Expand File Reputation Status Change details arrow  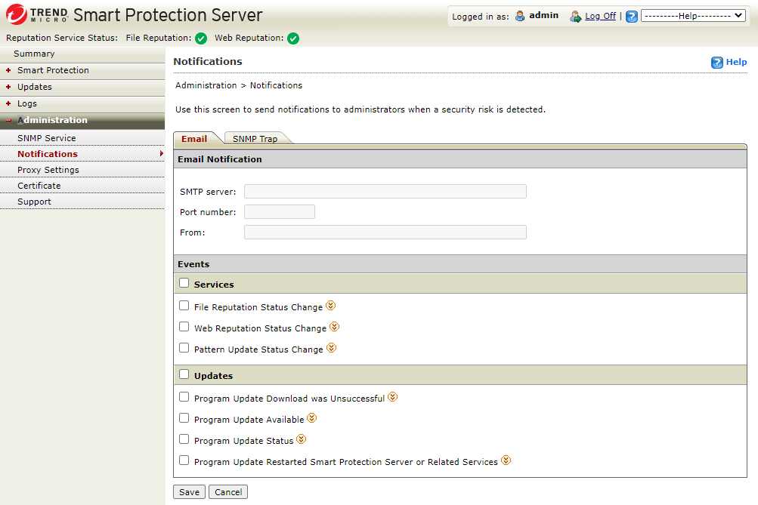330,306
